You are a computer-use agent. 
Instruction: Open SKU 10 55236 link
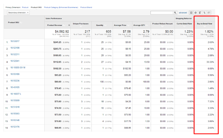tap(15, 81)
